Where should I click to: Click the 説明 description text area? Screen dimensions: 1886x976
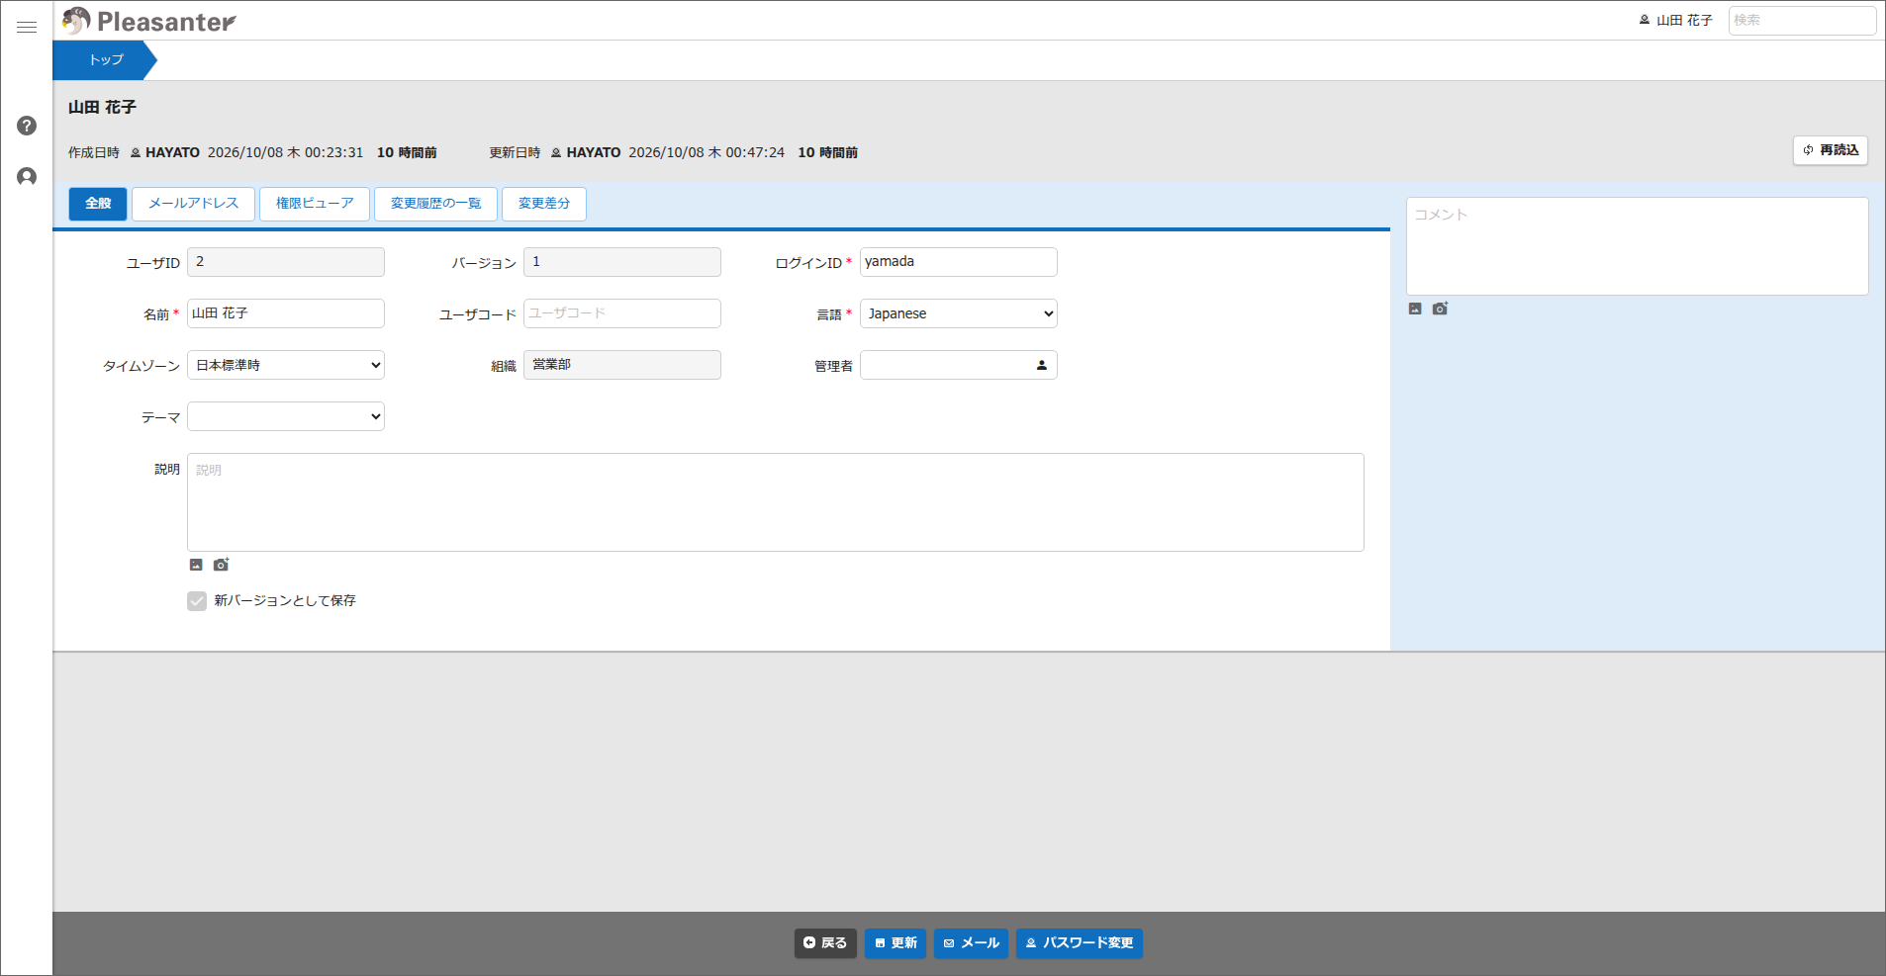775,502
